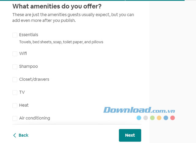Click the left chevron beside Back

point(14,135)
